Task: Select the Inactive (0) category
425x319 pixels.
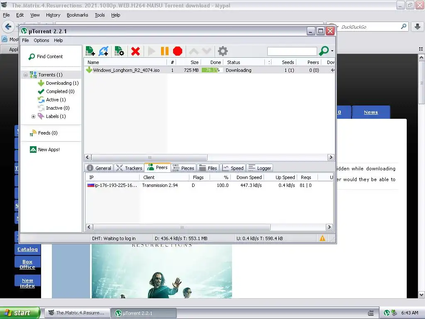Action: [58, 108]
